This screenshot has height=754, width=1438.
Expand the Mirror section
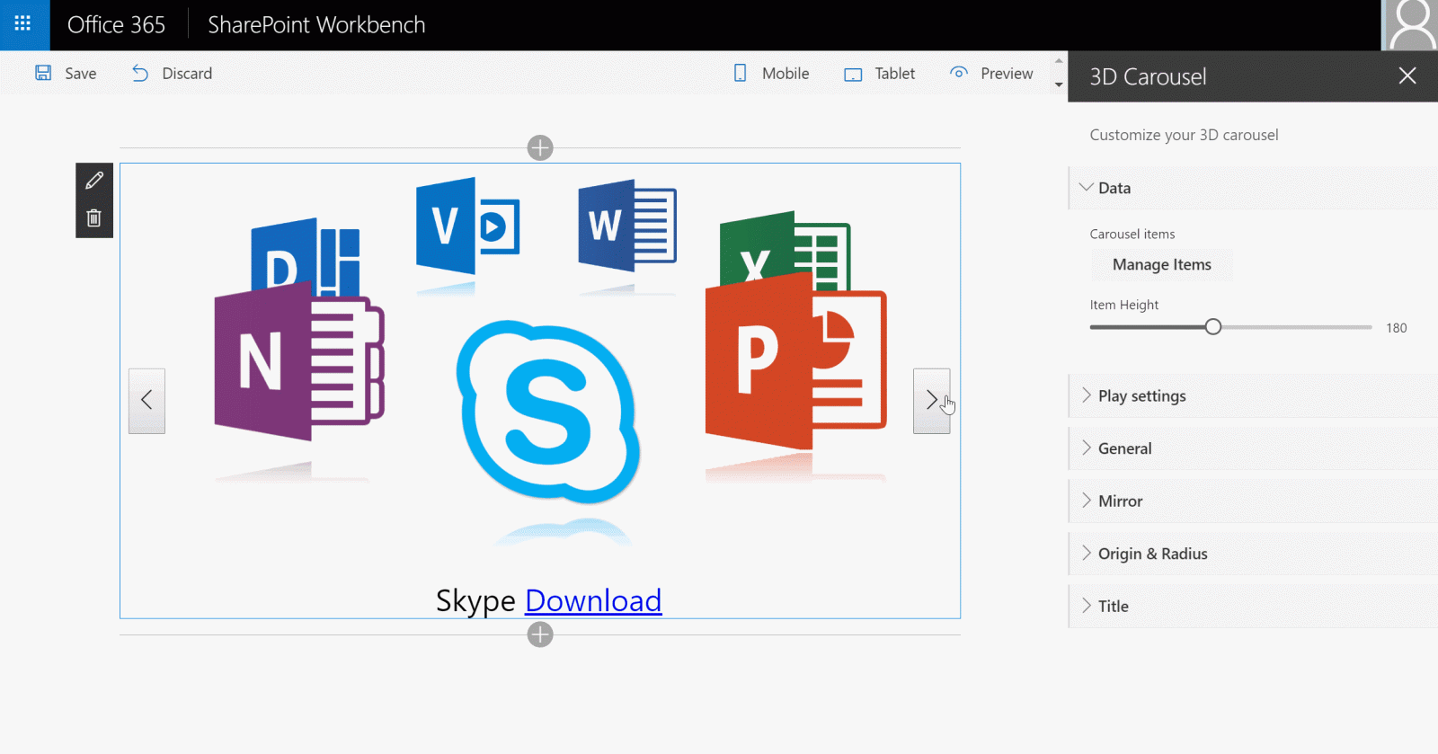1253,501
